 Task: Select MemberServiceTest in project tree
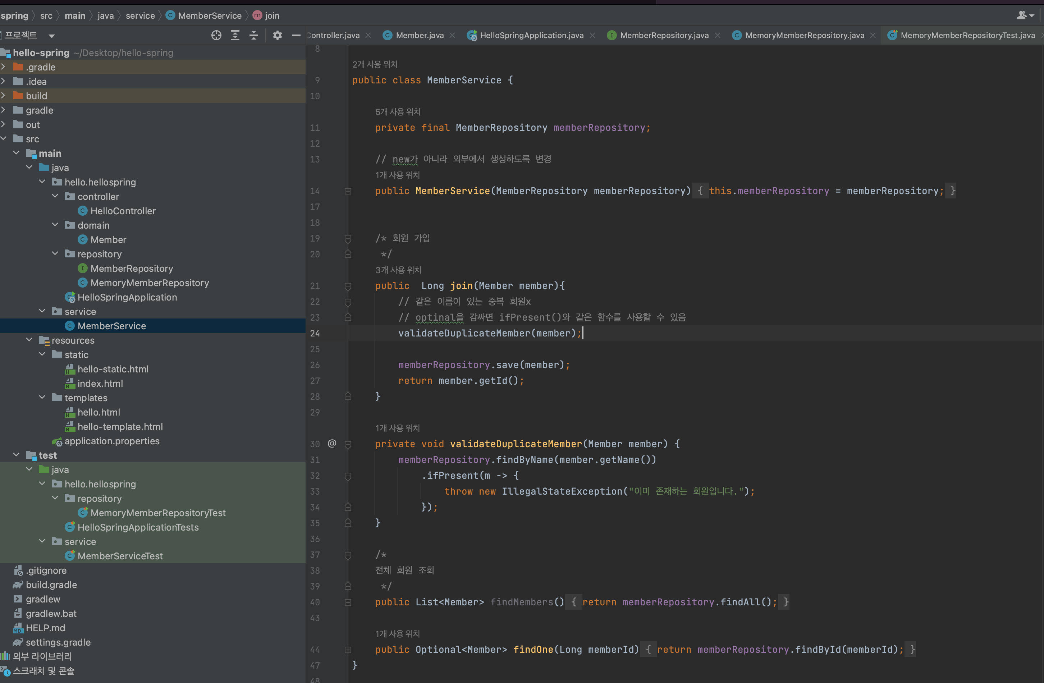tap(120, 556)
